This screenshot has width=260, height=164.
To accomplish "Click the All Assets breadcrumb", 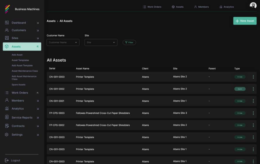I will 66,21.
